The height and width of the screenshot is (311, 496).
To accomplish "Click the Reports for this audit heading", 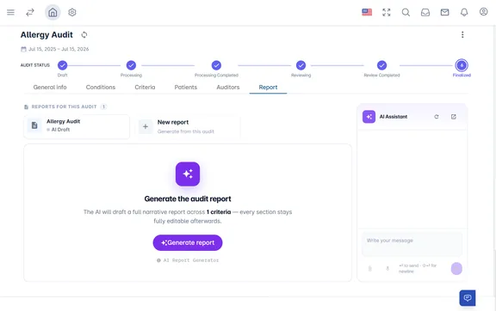I will pos(65,107).
